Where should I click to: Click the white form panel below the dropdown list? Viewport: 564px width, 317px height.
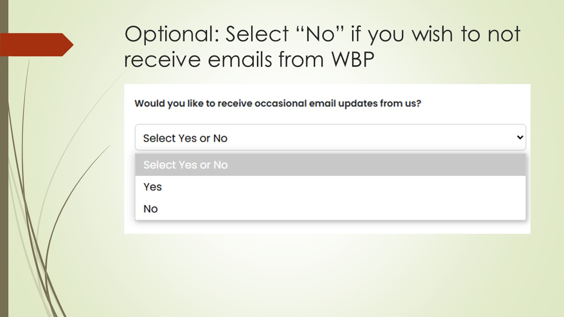pos(327,227)
